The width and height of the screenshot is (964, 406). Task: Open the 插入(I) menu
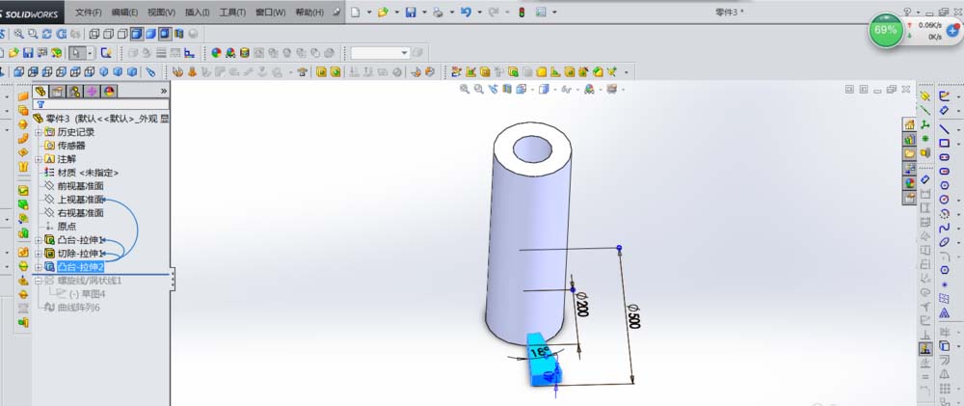(x=198, y=13)
